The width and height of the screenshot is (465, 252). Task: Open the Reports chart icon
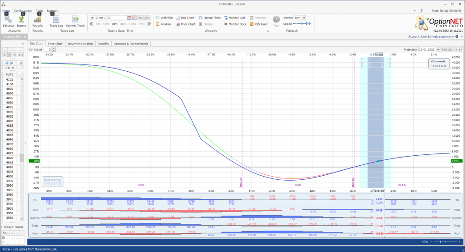37,20
